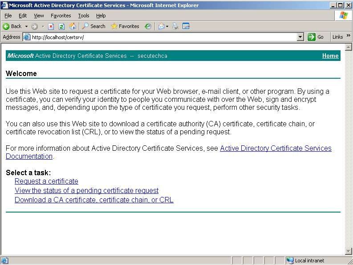Click the scroll down arrow on the vertical scrollbar

[x=348, y=251]
